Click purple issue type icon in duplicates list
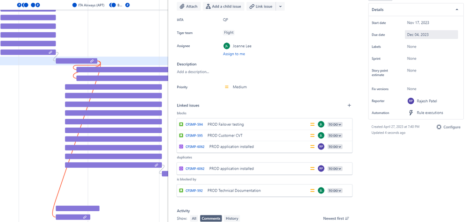 (x=181, y=168)
